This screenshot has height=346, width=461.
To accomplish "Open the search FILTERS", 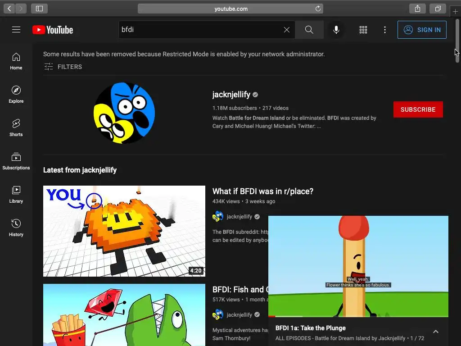I will [63, 67].
